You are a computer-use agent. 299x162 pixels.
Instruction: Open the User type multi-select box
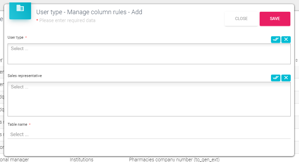149,54
